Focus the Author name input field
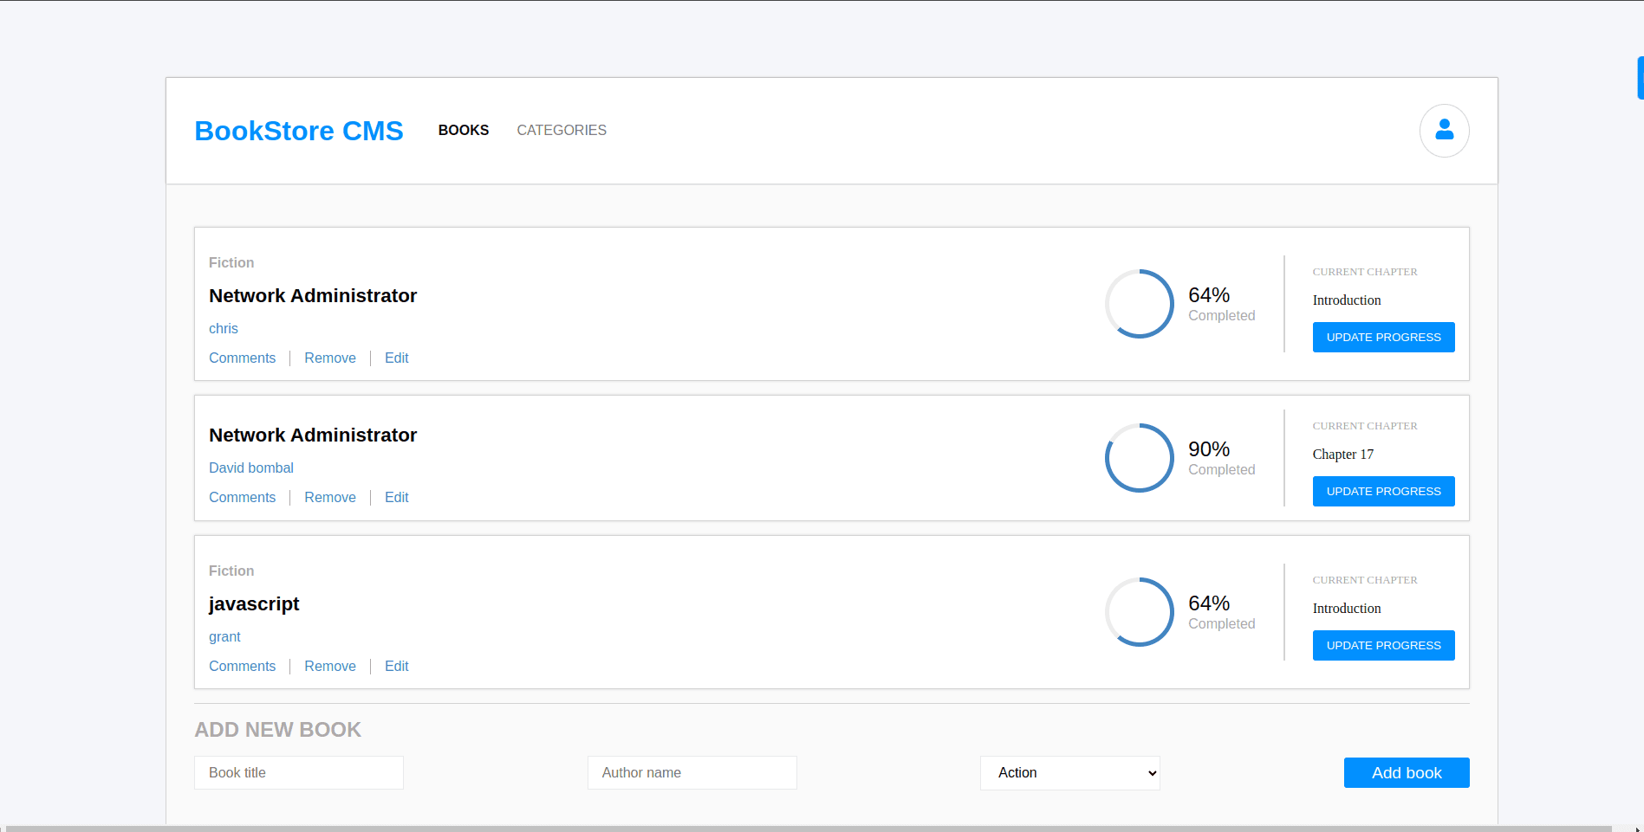This screenshot has height=832, width=1644. tap(692, 773)
